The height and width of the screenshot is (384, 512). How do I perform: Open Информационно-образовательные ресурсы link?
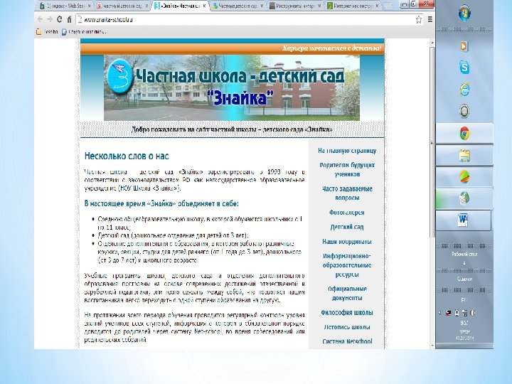point(347,265)
